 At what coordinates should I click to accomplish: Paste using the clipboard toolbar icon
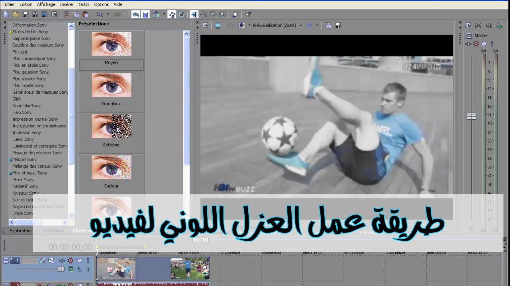[85, 14]
